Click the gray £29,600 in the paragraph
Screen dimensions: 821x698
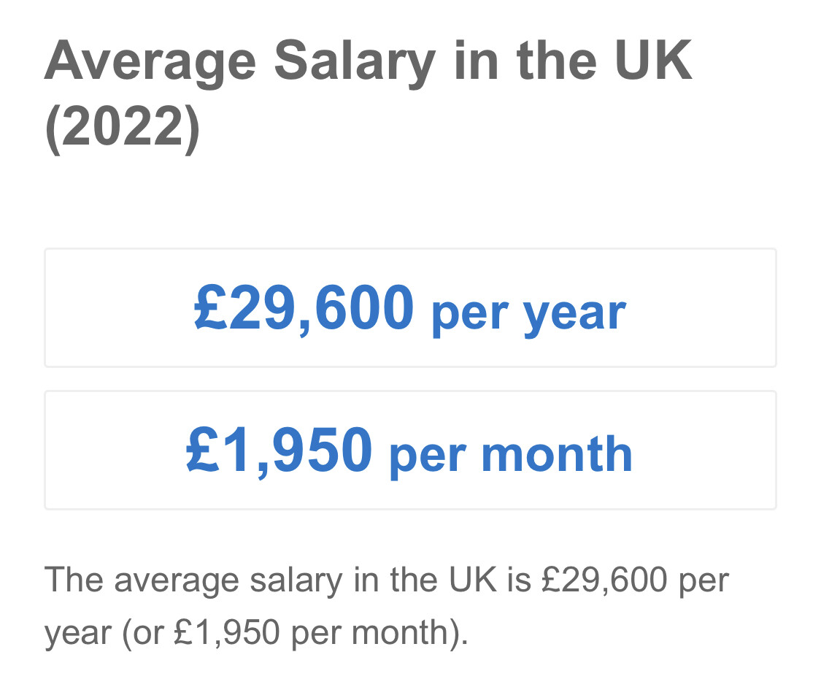pyautogui.click(x=604, y=580)
